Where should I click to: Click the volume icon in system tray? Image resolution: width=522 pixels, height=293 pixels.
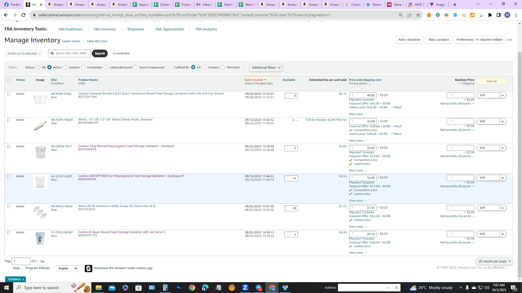[487, 288]
